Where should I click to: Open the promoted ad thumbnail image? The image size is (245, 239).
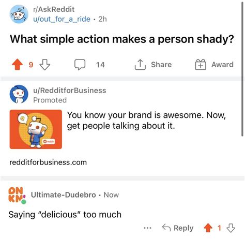(x=36, y=129)
